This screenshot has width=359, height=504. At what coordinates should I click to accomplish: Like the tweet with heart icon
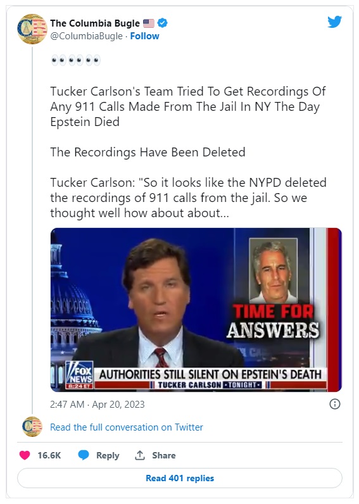(25, 455)
